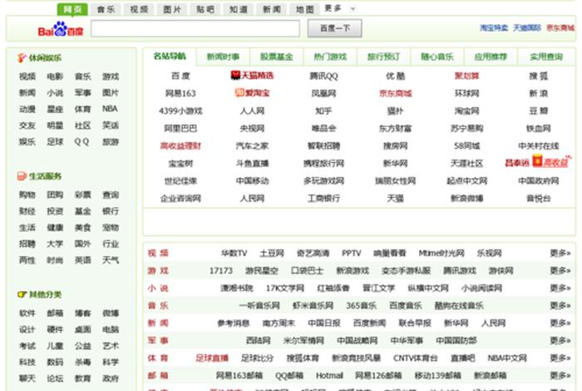Viewport: 582px width, 391px height.
Task: Switch to the 实用查询 tab
Action: [x=546, y=57]
